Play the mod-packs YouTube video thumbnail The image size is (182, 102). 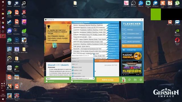[132, 68]
